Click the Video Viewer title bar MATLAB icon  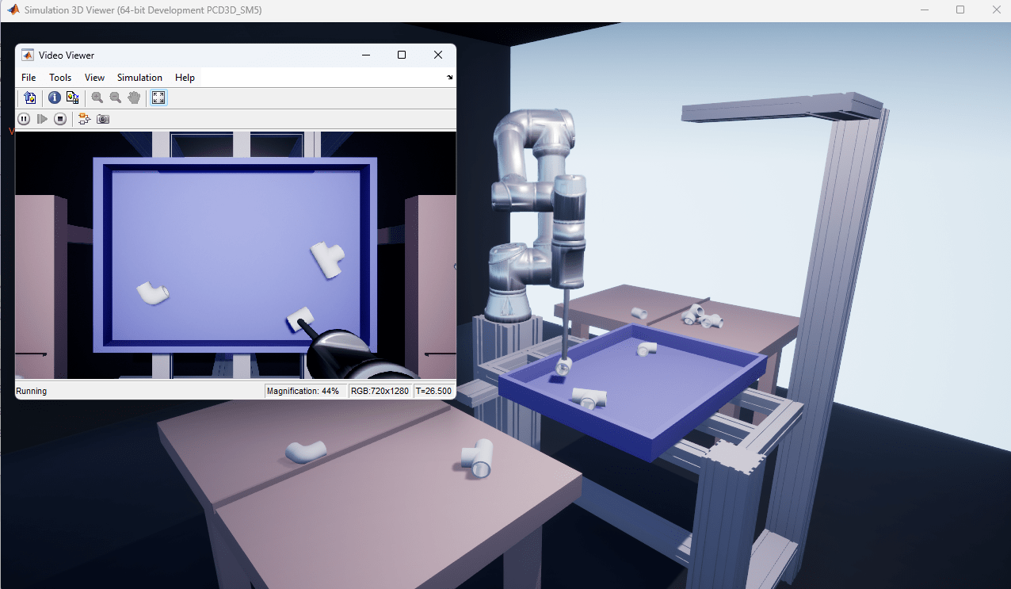(x=28, y=55)
